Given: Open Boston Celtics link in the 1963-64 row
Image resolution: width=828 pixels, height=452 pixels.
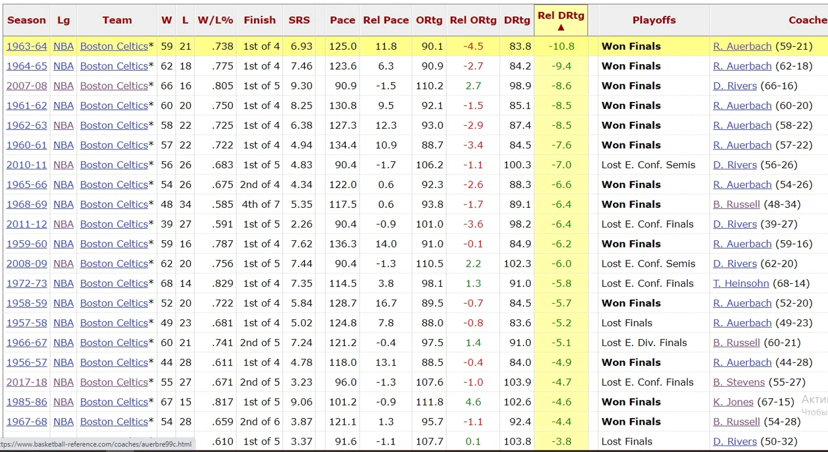Looking at the screenshot, I should tap(114, 46).
